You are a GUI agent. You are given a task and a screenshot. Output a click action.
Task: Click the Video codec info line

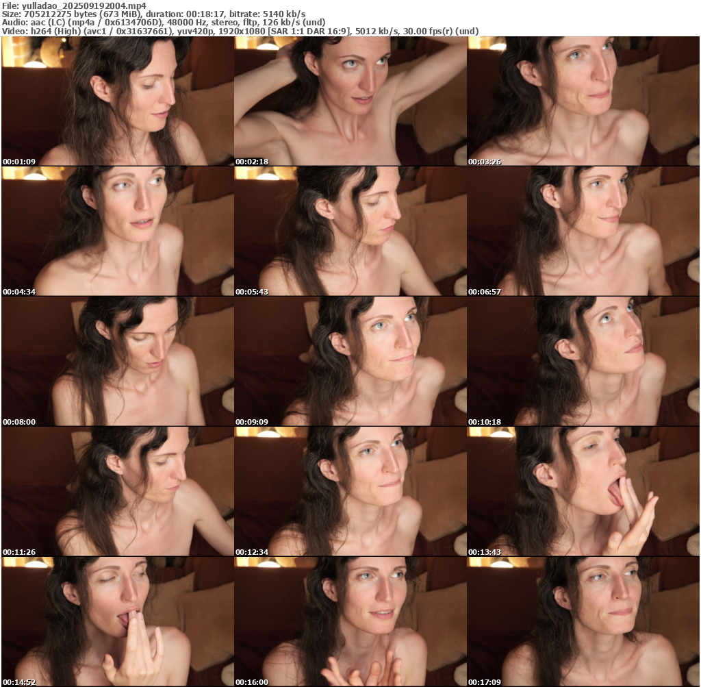pyautogui.click(x=240, y=32)
